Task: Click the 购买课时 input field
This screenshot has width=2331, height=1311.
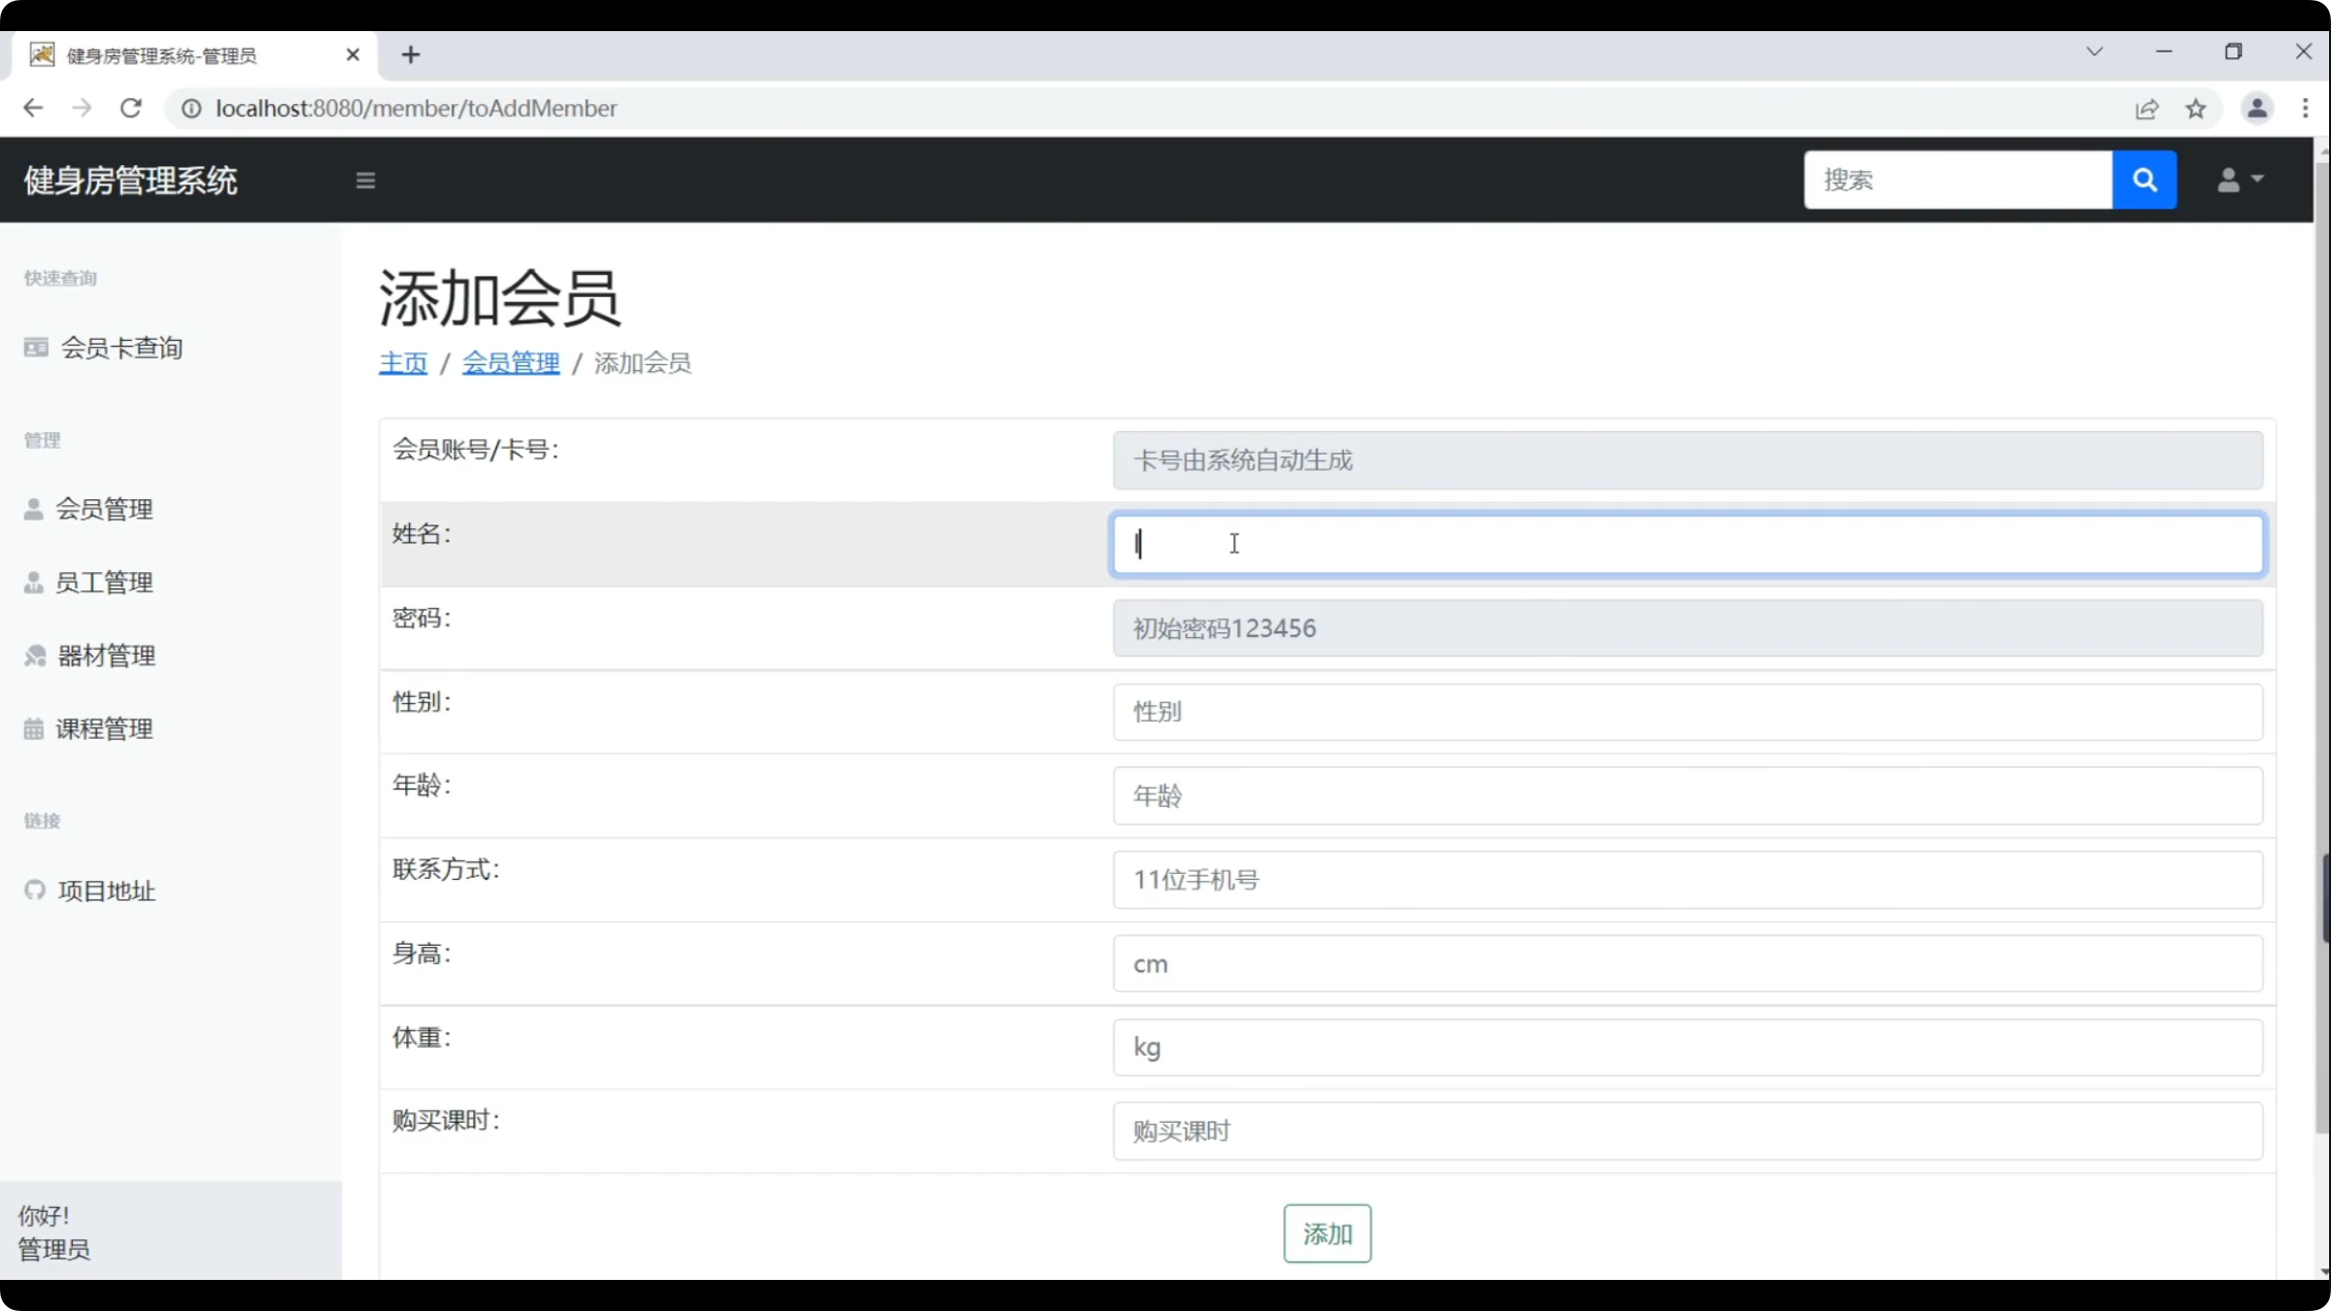Action: click(1687, 1131)
